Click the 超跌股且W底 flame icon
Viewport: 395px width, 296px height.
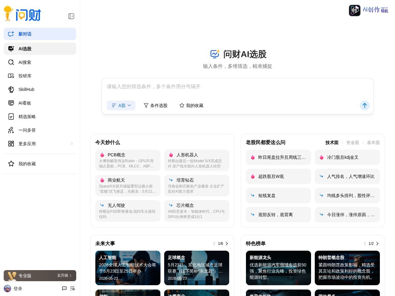[x=253, y=176]
